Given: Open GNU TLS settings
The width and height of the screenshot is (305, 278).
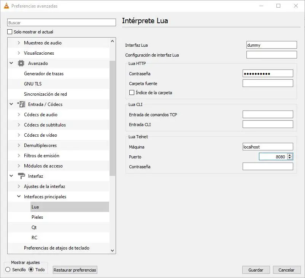Looking at the screenshot, I should click(33, 84).
